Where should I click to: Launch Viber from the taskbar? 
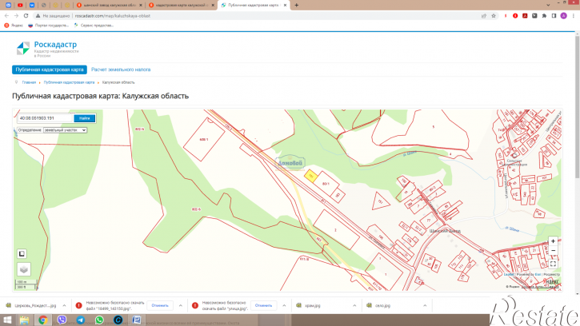coord(62,320)
